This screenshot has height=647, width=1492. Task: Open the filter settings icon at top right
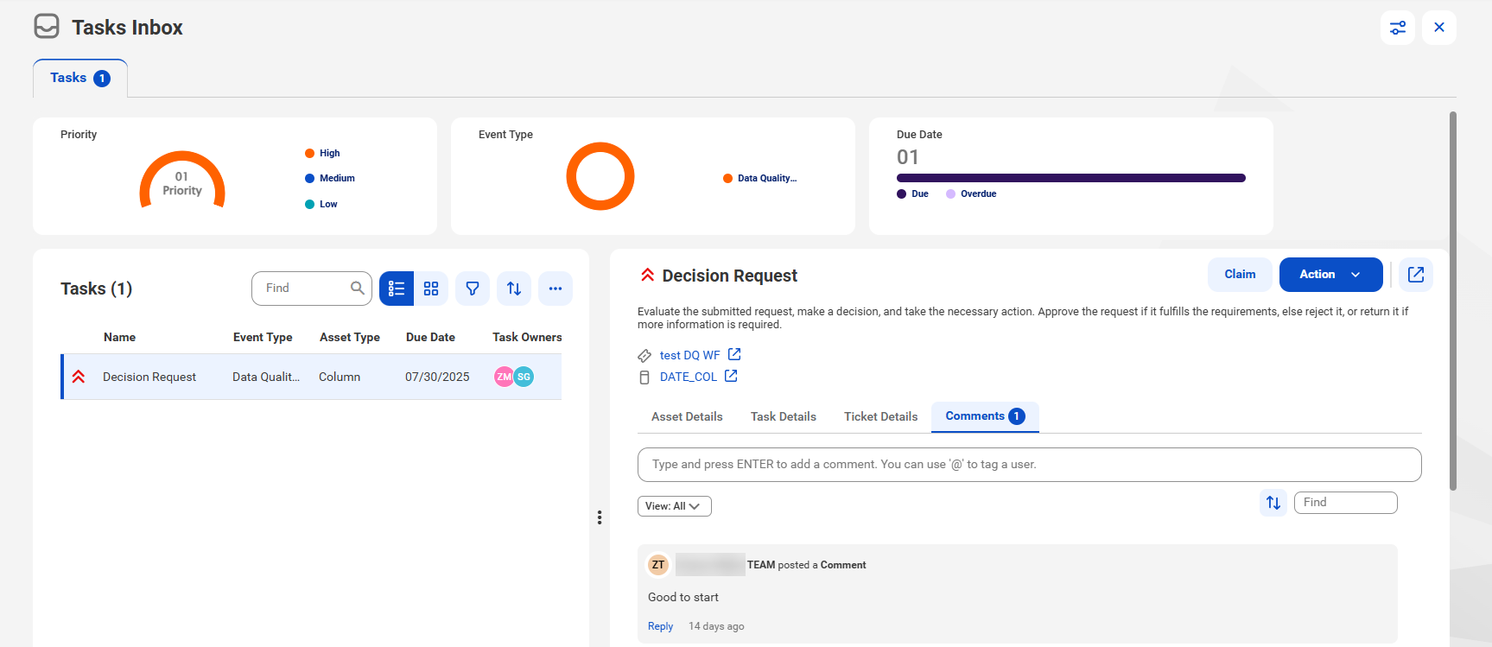[x=1397, y=28]
